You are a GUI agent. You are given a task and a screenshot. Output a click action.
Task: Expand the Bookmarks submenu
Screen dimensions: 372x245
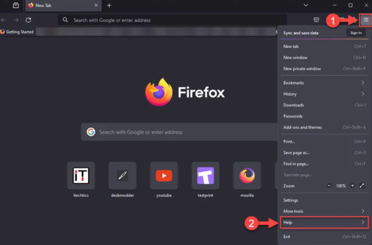click(324, 82)
